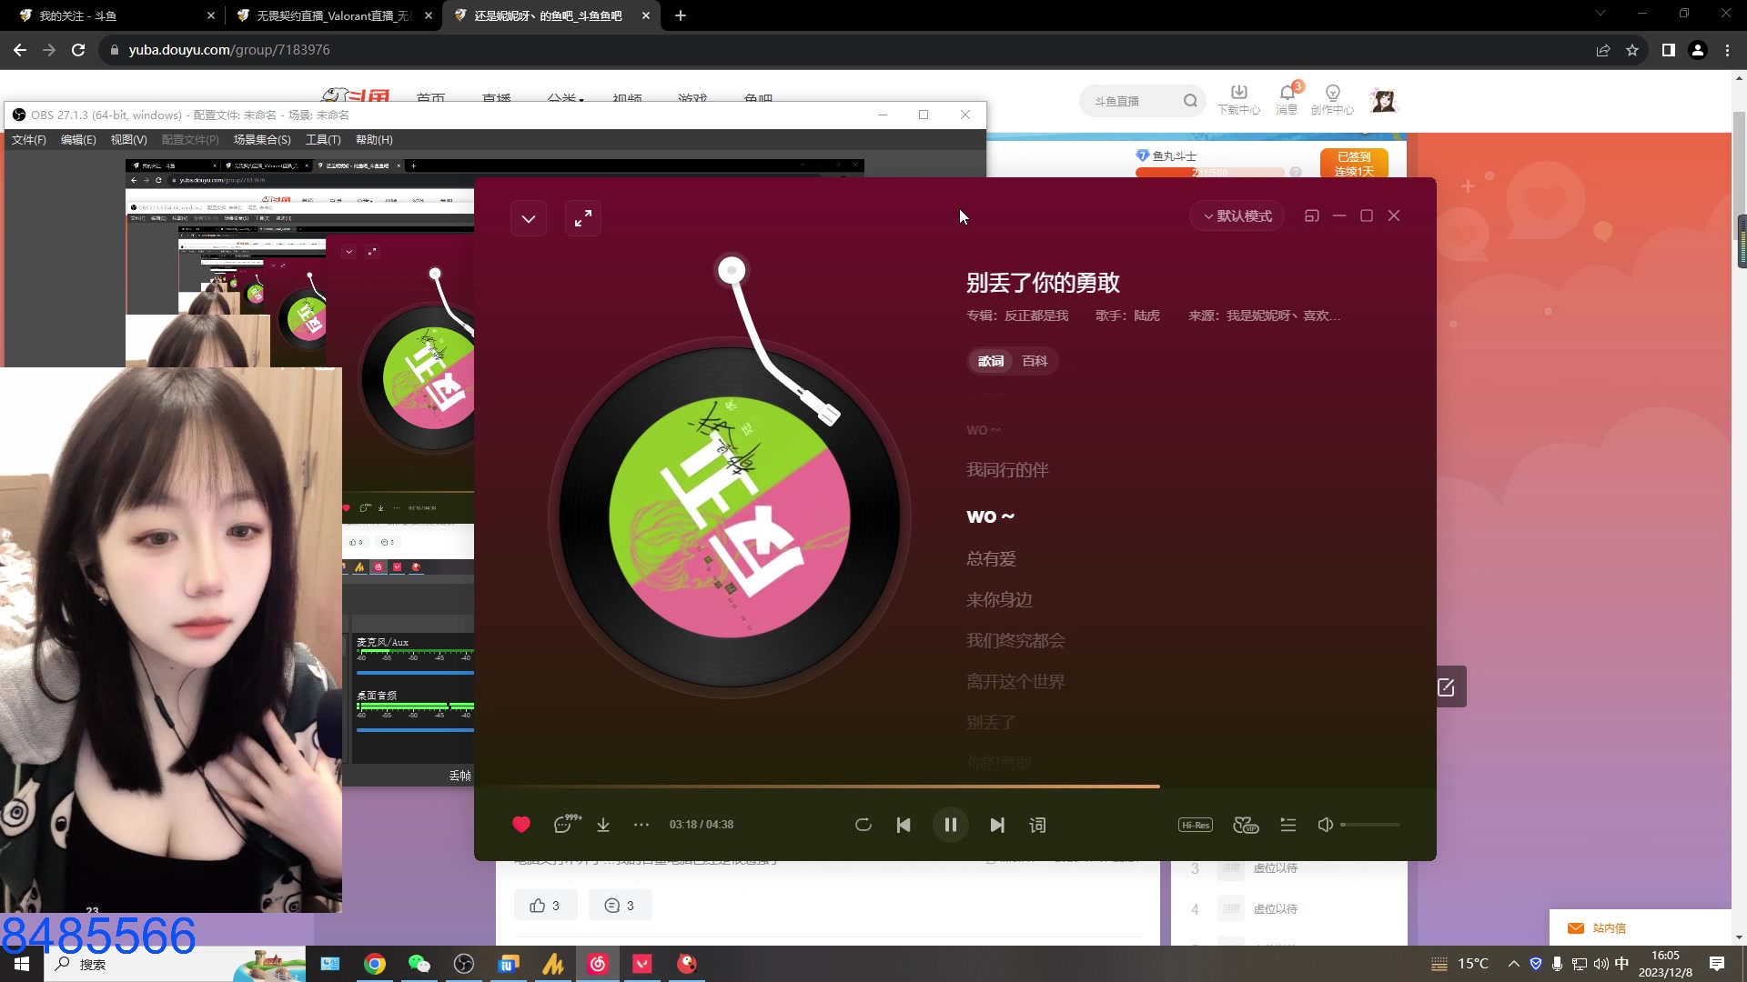Viewport: 1747px width, 982px height.
Task: Open OBS 场景集合(S) menu
Action: [x=262, y=140]
